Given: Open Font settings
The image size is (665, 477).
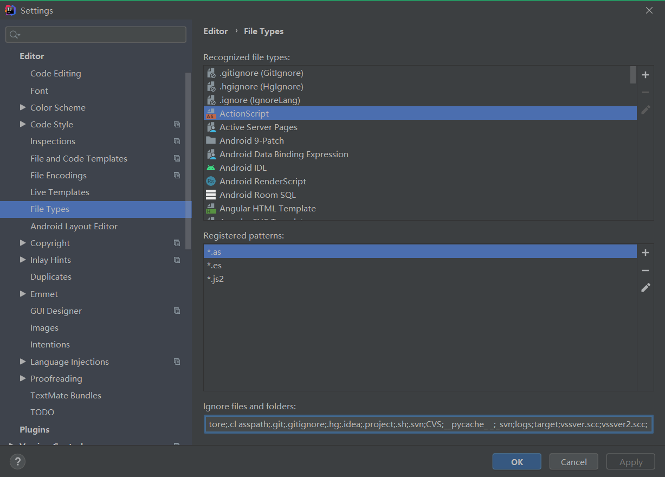Looking at the screenshot, I should [x=39, y=91].
